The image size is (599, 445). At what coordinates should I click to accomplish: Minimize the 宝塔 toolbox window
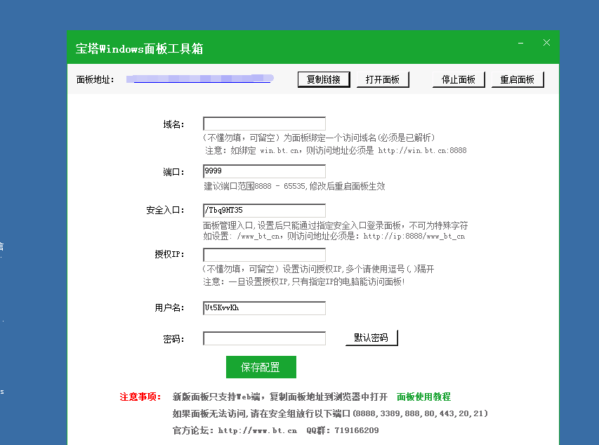pos(520,43)
